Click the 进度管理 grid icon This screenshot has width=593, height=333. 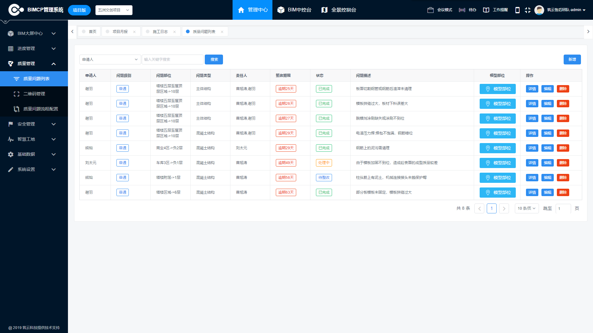11,48
